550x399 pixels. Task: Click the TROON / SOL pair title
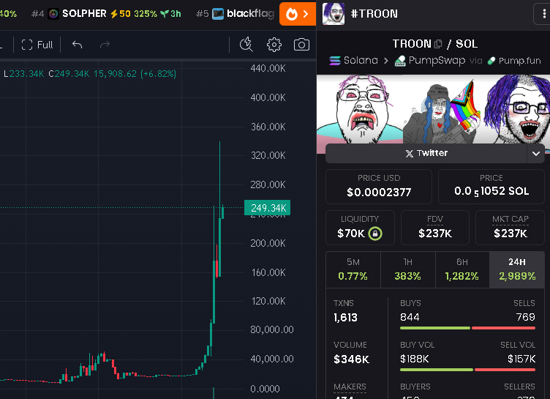click(435, 44)
